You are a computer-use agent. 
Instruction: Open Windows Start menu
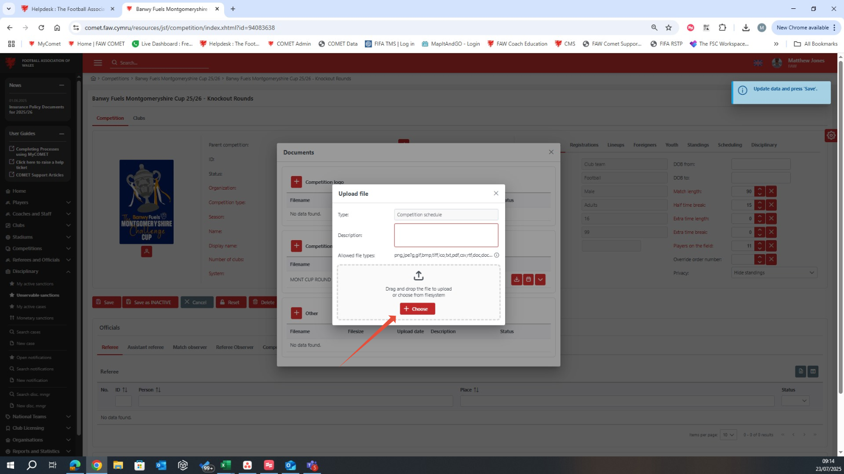click(10, 465)
